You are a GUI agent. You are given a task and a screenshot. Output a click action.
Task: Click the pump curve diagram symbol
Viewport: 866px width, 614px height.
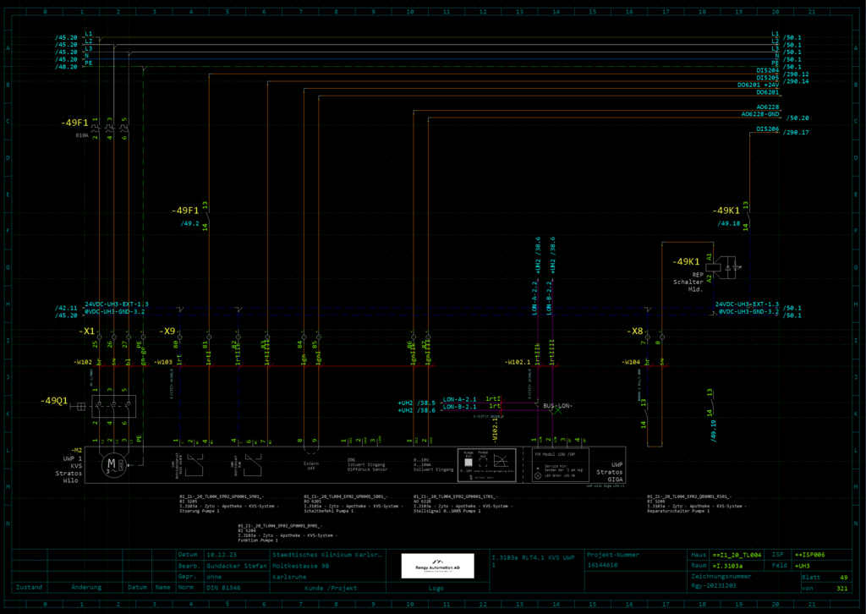(502, 461)
